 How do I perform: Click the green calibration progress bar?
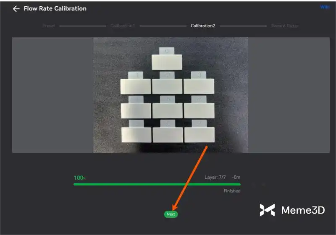point(157,184)
